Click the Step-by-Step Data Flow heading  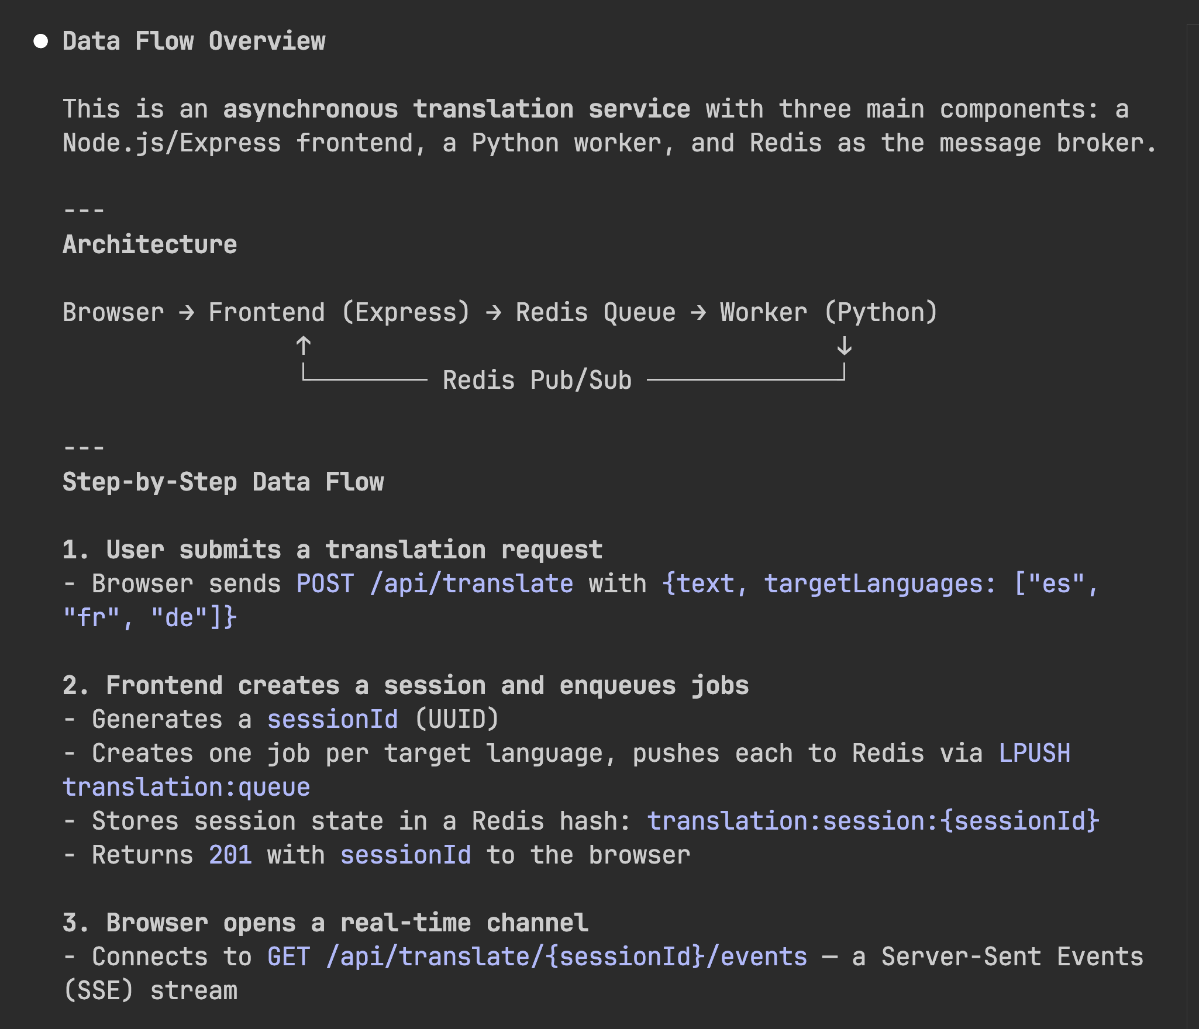coord(223,482)
